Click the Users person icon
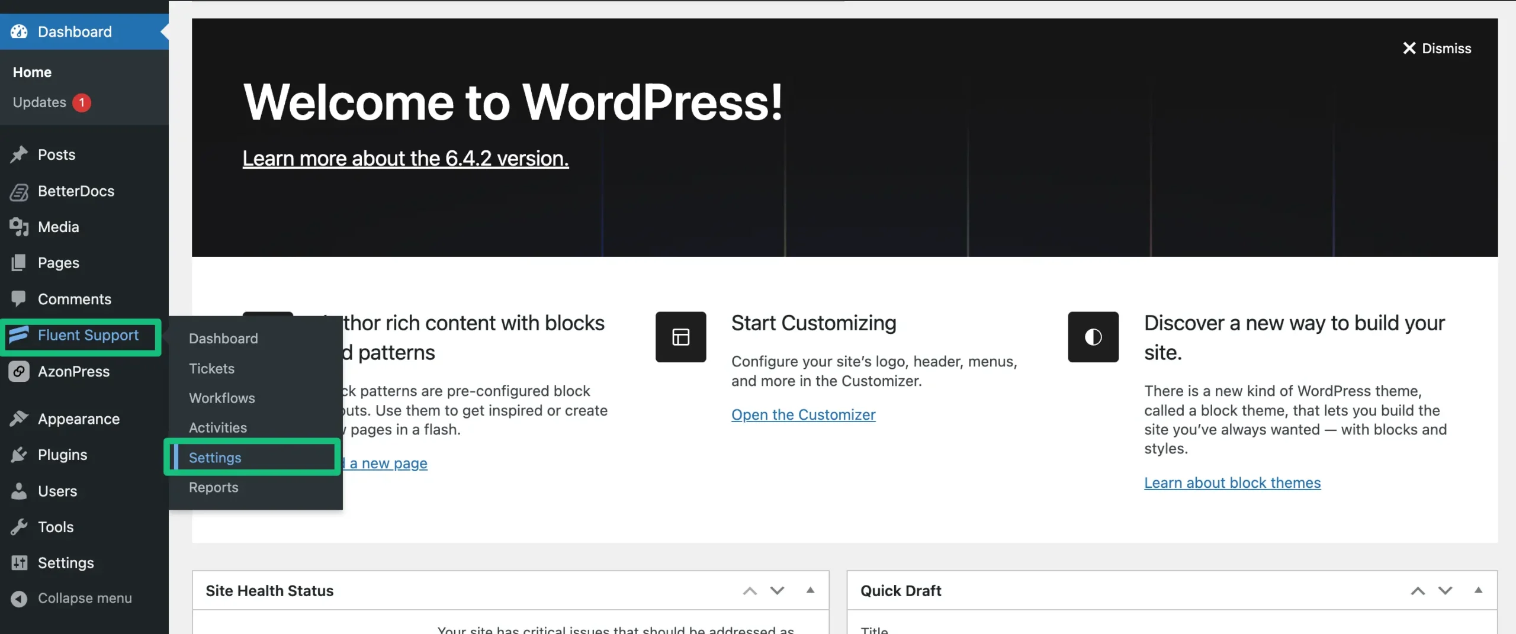The image size is (1516, 634). click(19, 491)
